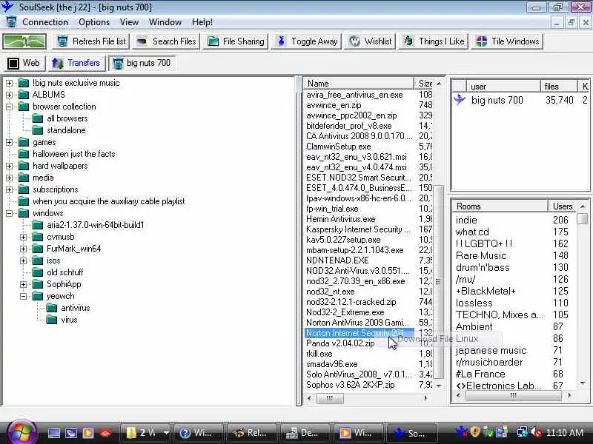Sort file list by Size column
The width and height of the screenshot is (593, 444).
pyautogui.click(x=424, y=84)
